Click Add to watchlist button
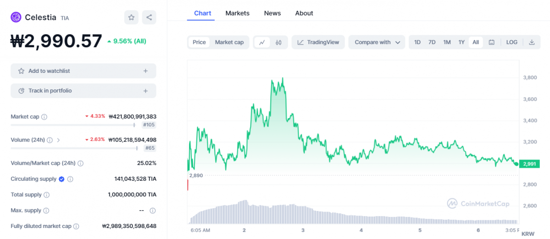The image size is (550, 239). coord(83,71)
